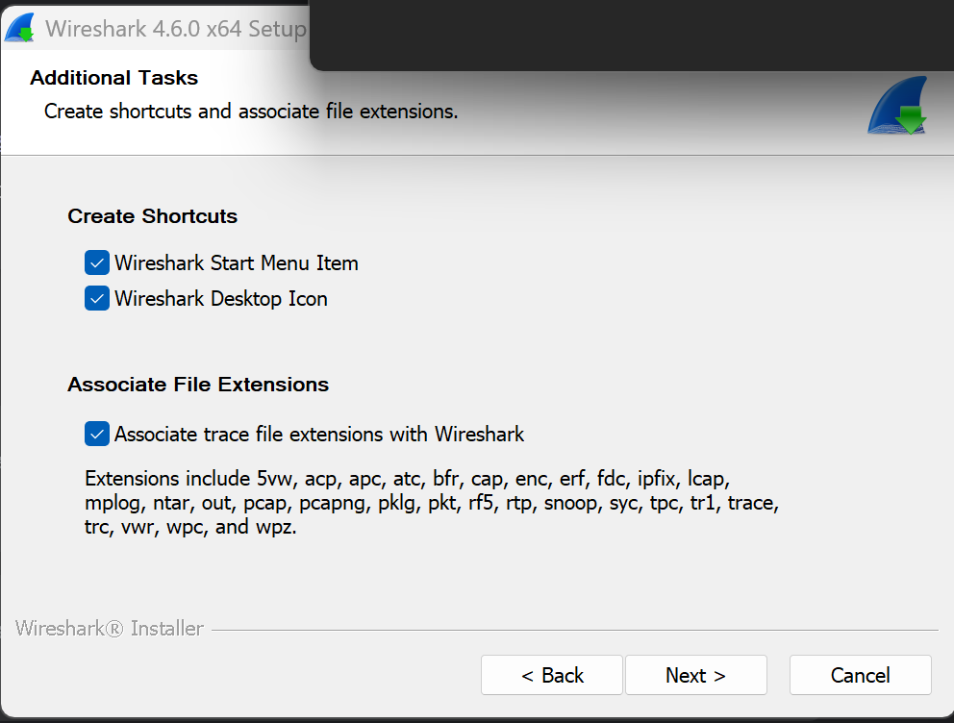Proceed using the Next button

pos(695,675)
